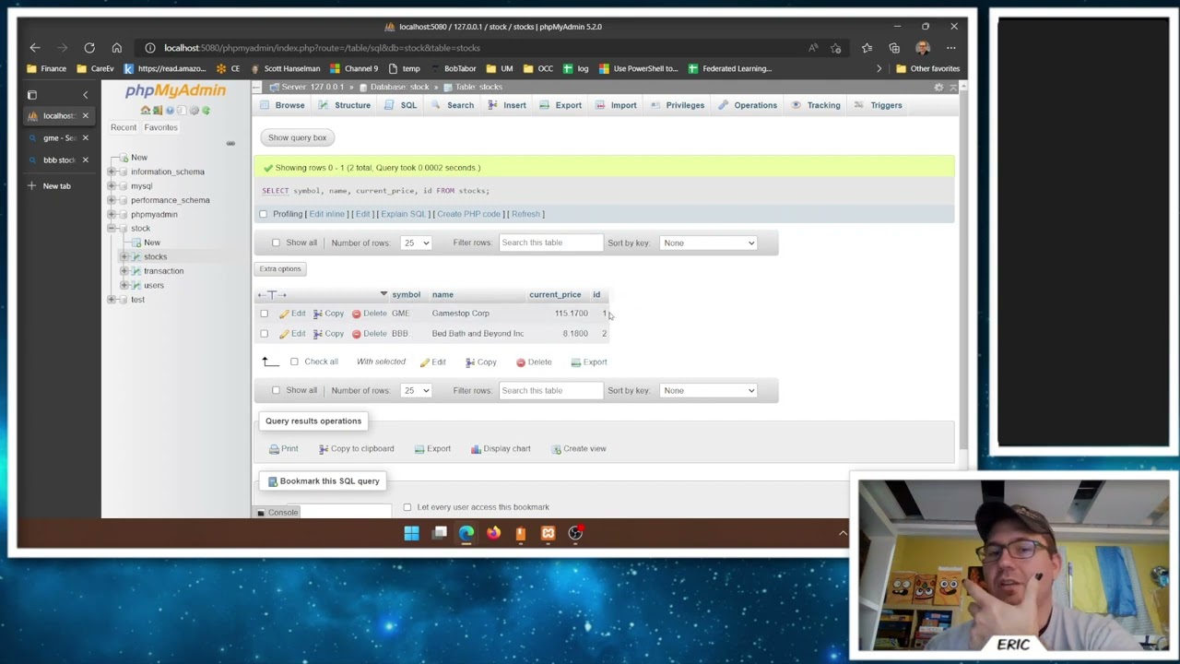Tick the Check all checkbox
This screenshot has height=664, width=1180.
294,362
